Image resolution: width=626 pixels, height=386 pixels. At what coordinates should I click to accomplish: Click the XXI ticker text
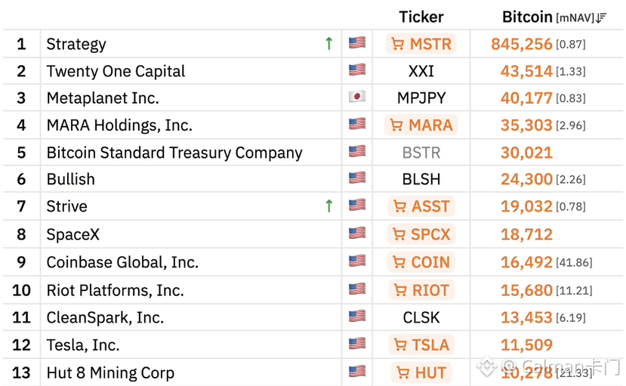(x=421, y=71)
